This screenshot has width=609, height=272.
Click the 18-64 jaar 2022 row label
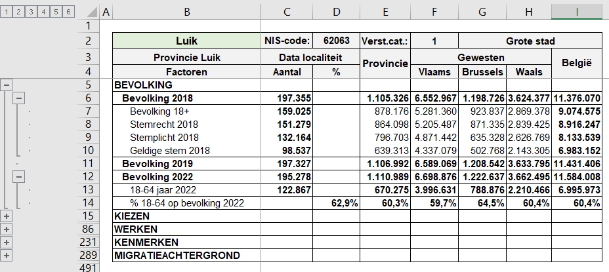coord(163,189)
